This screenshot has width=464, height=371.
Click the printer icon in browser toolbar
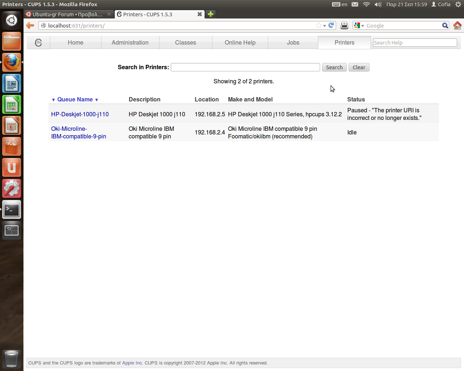(x=344, y=25)
